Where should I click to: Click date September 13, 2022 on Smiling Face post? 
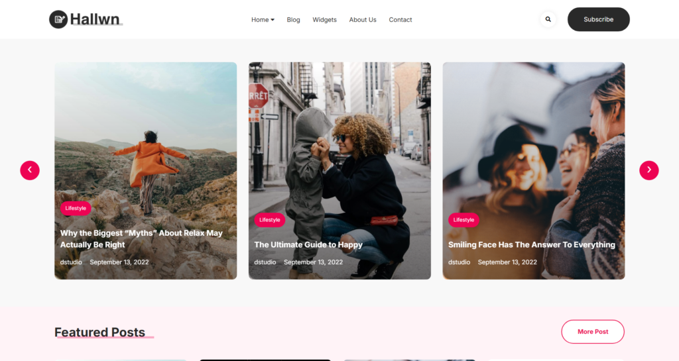507,262
